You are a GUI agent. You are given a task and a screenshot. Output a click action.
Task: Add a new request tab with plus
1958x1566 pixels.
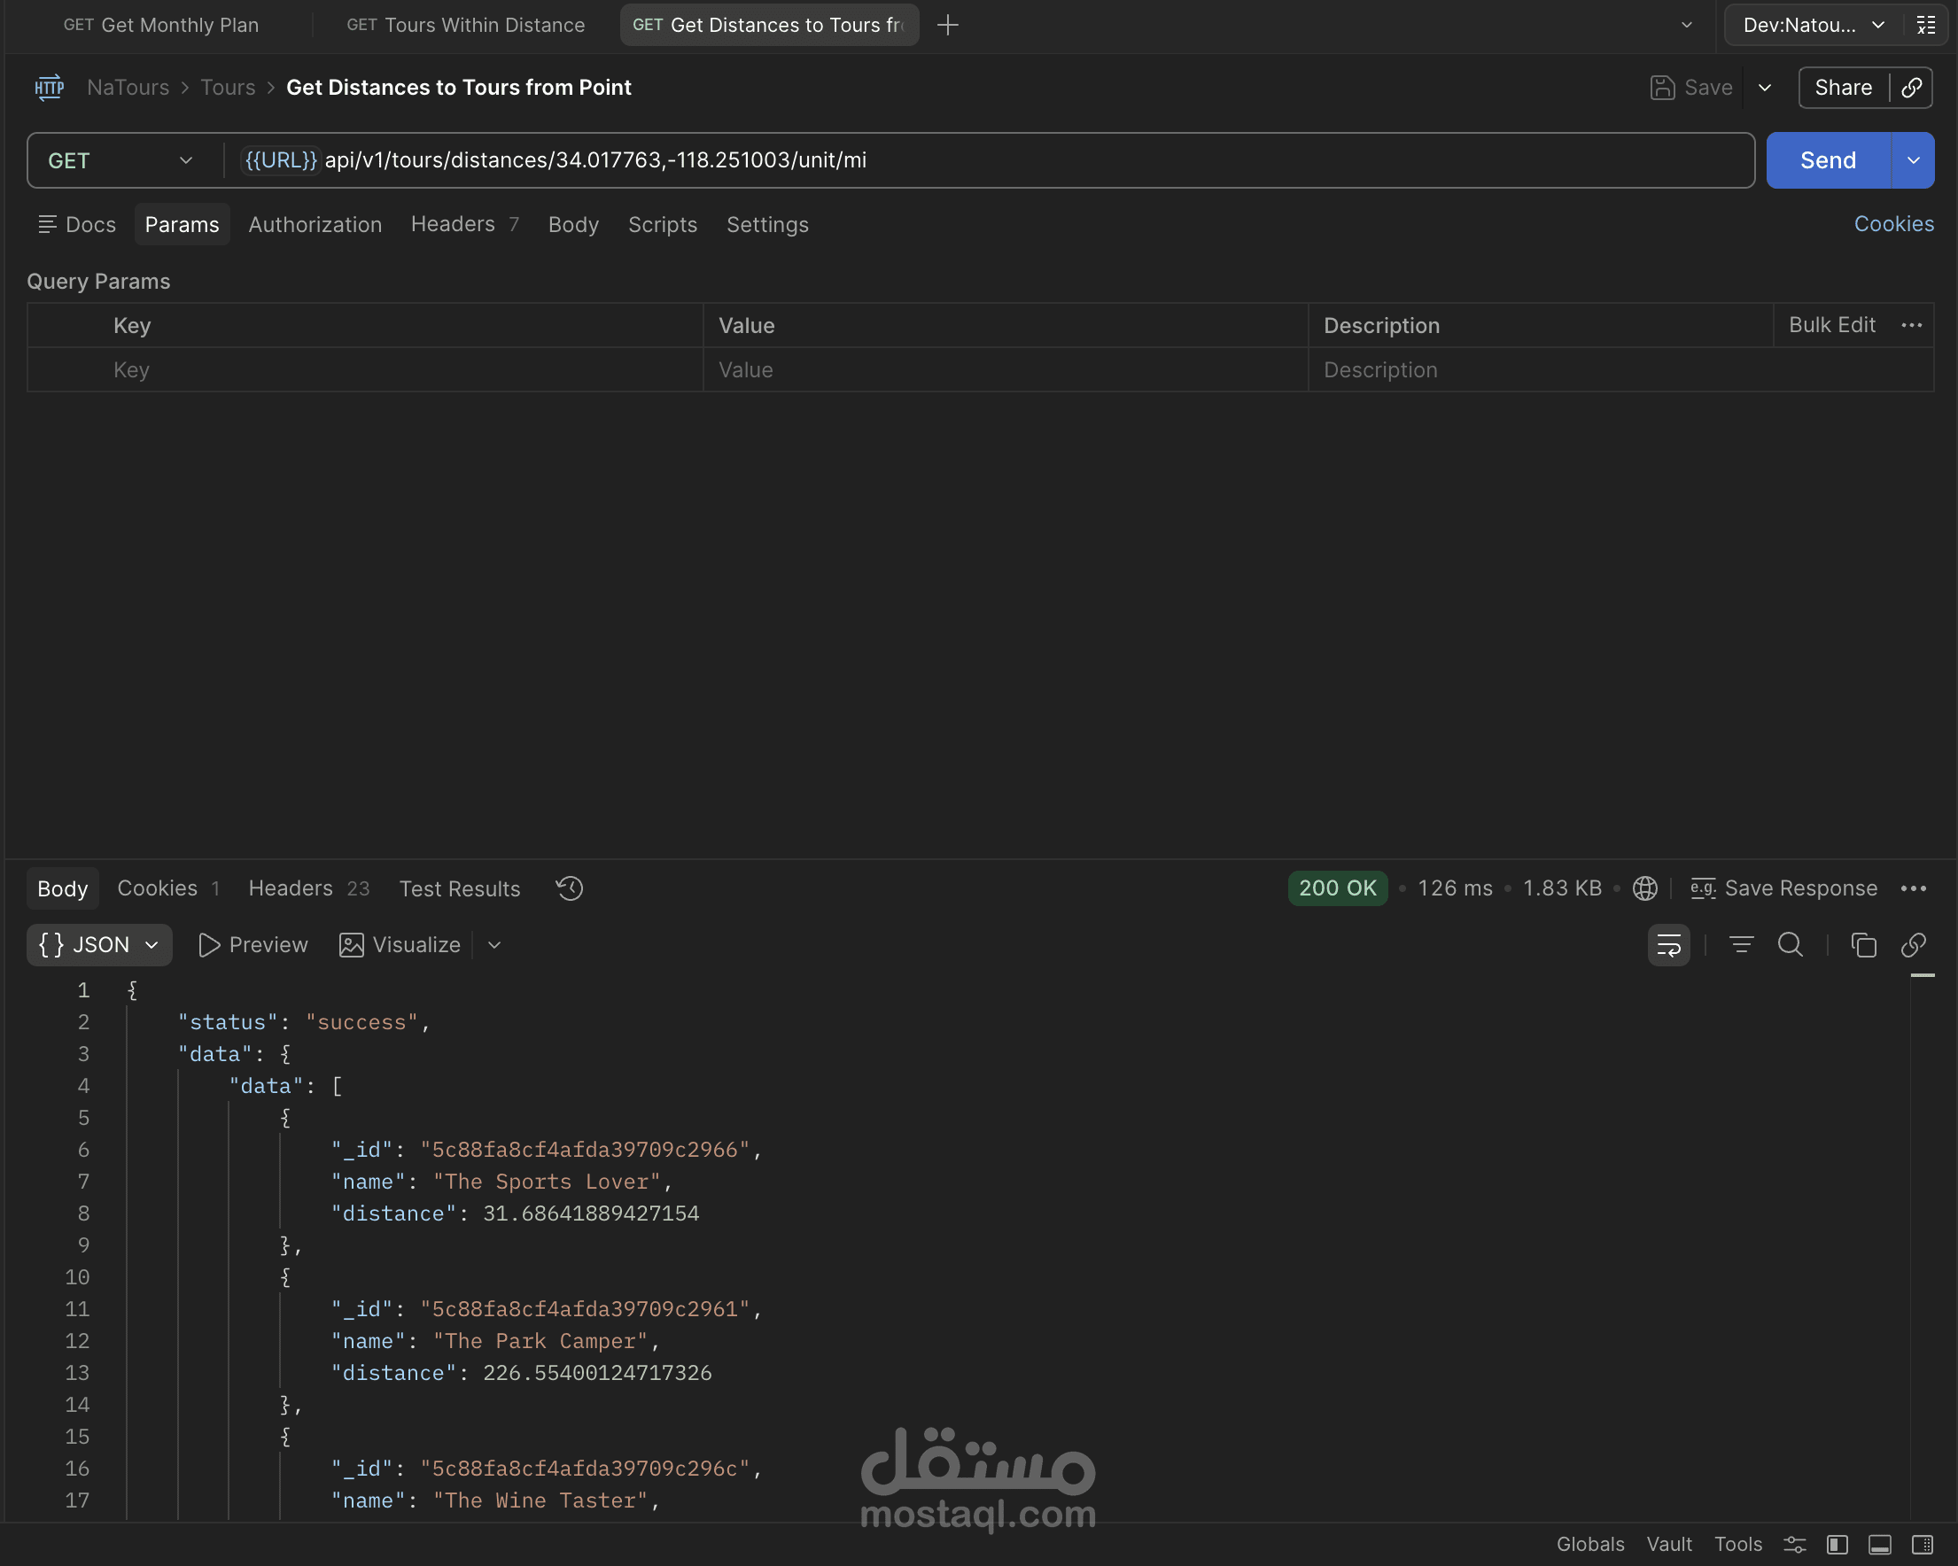coord(947,26)
